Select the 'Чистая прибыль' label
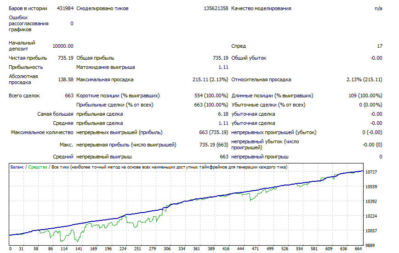This screenshot has height=253, width=399. (x=28, y=58)
